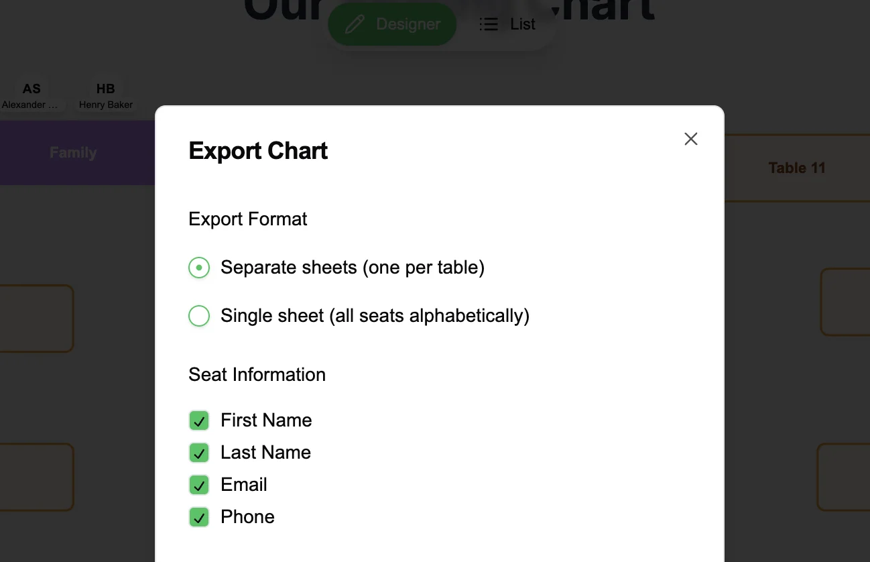
Task: Click the Table 11 label
Action: point(797,168)
